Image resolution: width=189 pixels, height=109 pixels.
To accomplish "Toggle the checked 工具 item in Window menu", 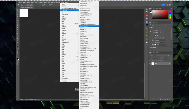I will [69, 76].
